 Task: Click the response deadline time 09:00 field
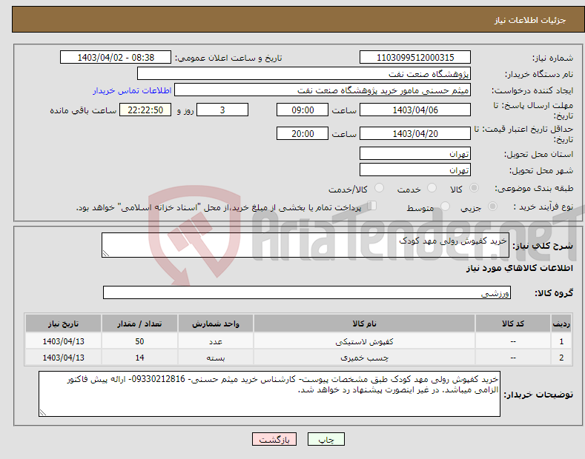[x=303, y=110]
